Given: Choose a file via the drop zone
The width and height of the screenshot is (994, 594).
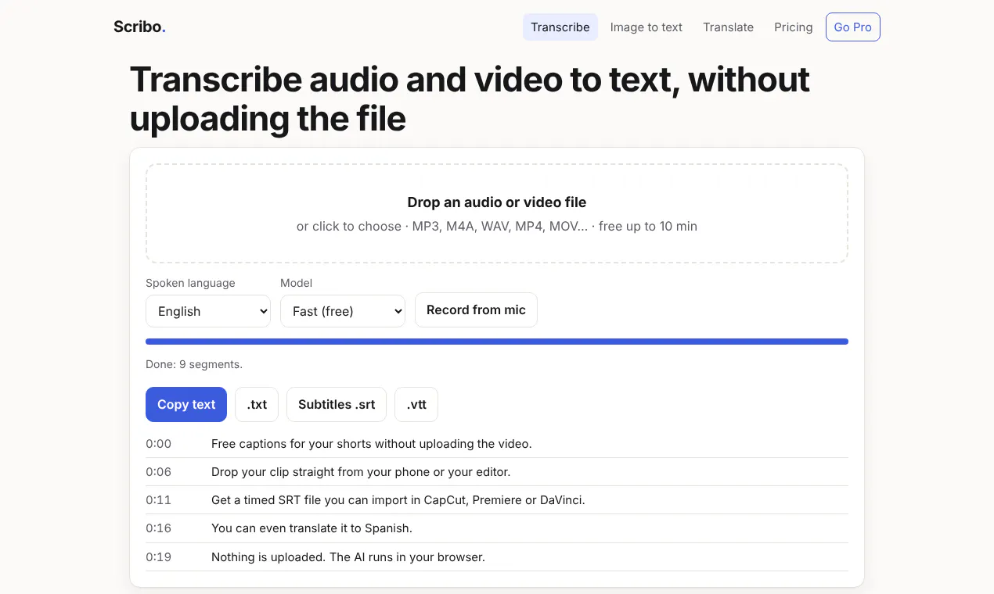Looking at the screenshot, I should pos(497,213).
